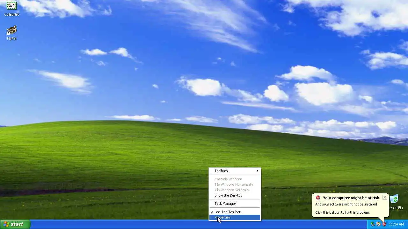408x229 pixels.
Task: Click 'Your computer might be at risk' title
Action: (351, 198)
